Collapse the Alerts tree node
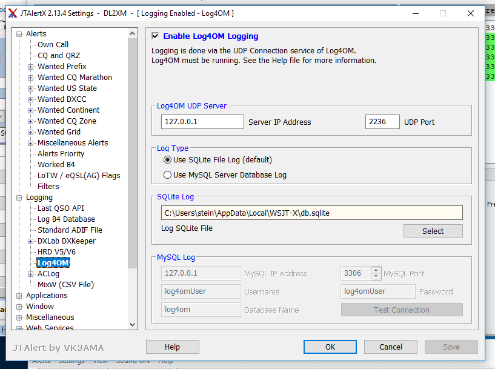The width and height of the screenshot is (495, 369). (x=19, y=34)
